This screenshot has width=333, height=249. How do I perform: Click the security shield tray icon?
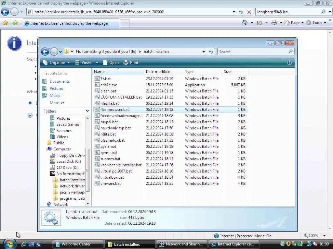(288, 244)
